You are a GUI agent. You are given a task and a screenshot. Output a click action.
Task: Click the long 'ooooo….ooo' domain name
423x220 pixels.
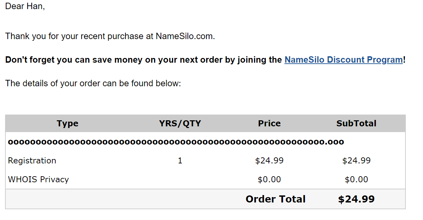(x=176, y=142)
